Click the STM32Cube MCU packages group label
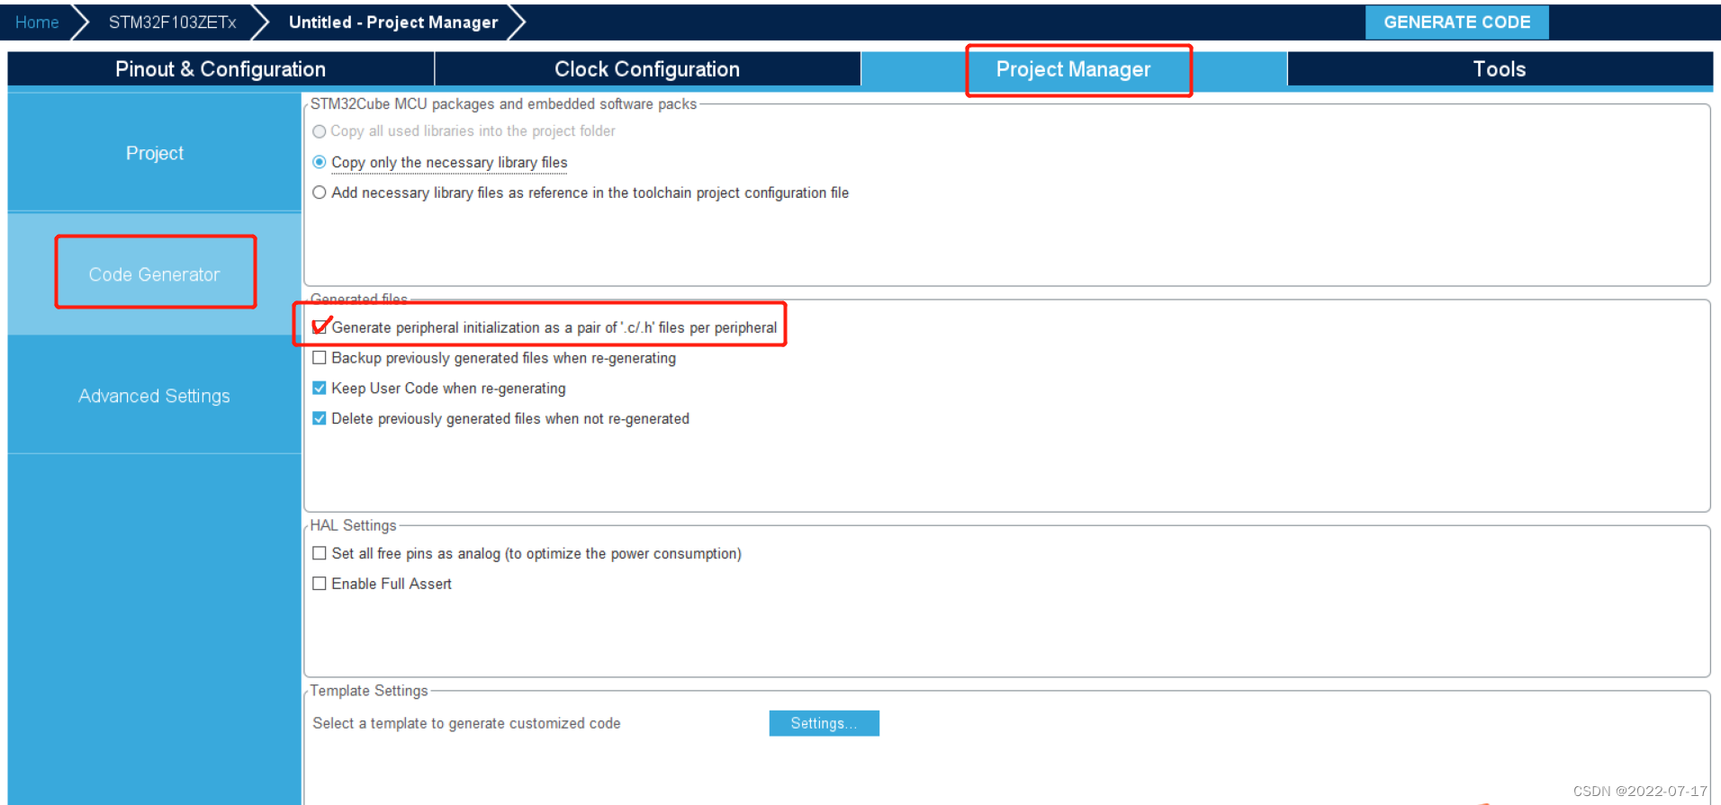 point(503,104)
